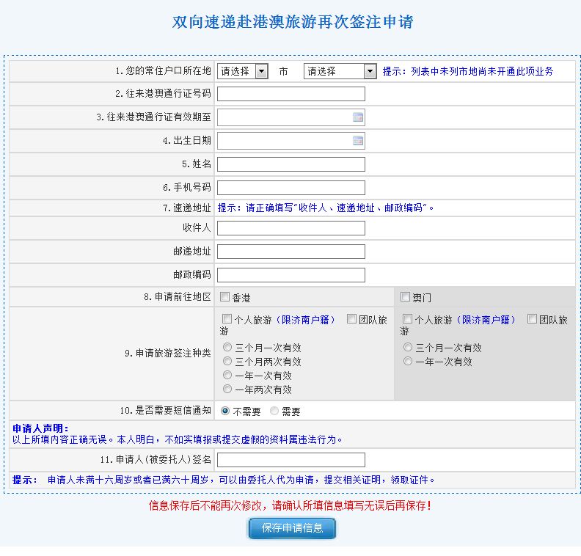Open calendar icon for birth date field
The width and height of the screenshot is (581, 556).
point(357,141)
